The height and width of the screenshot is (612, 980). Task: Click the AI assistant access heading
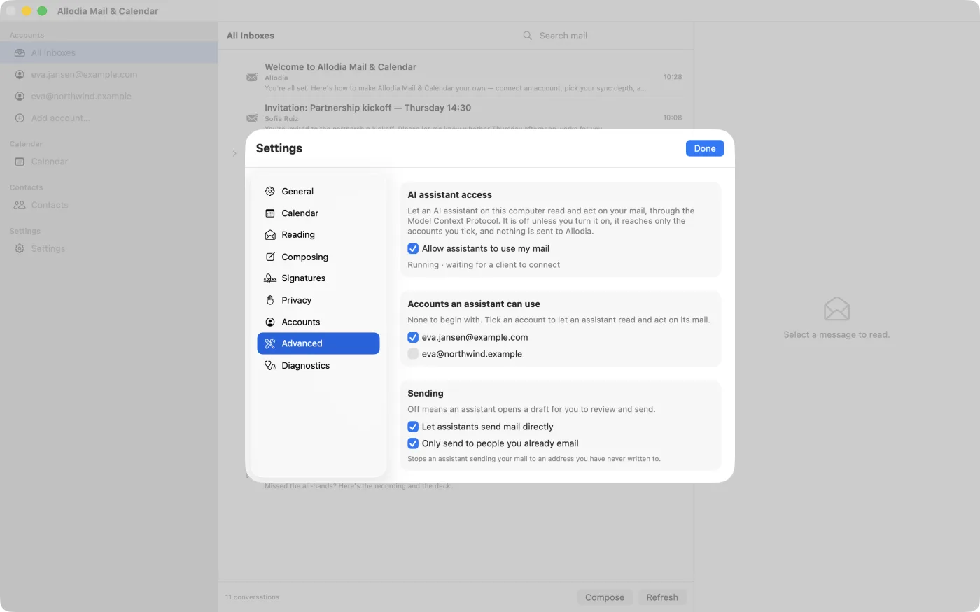point(449,195)
